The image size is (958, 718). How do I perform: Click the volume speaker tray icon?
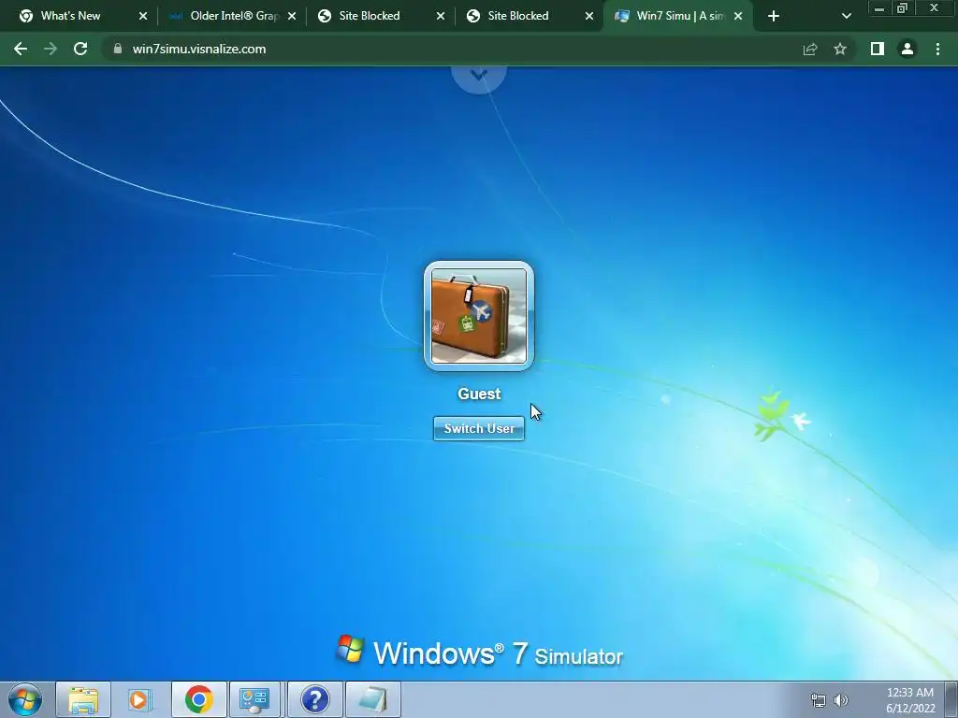[x=841, y=700]
